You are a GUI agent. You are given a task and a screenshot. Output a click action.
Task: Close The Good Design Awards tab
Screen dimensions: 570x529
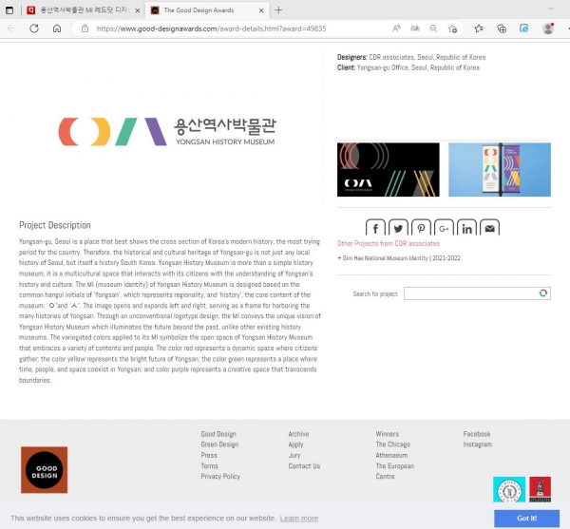[261, 10]
